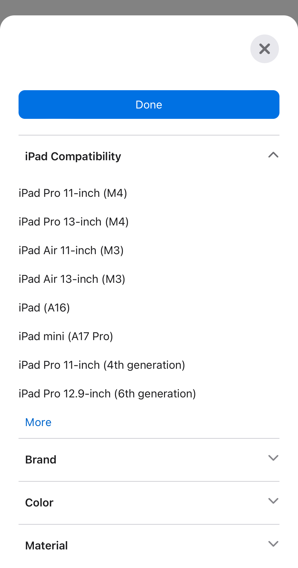The width and height of the screenshot is (298, 568).
Task: Select iPad Pro 11-inch (4th generation)
Action: (x=102, y=365)
